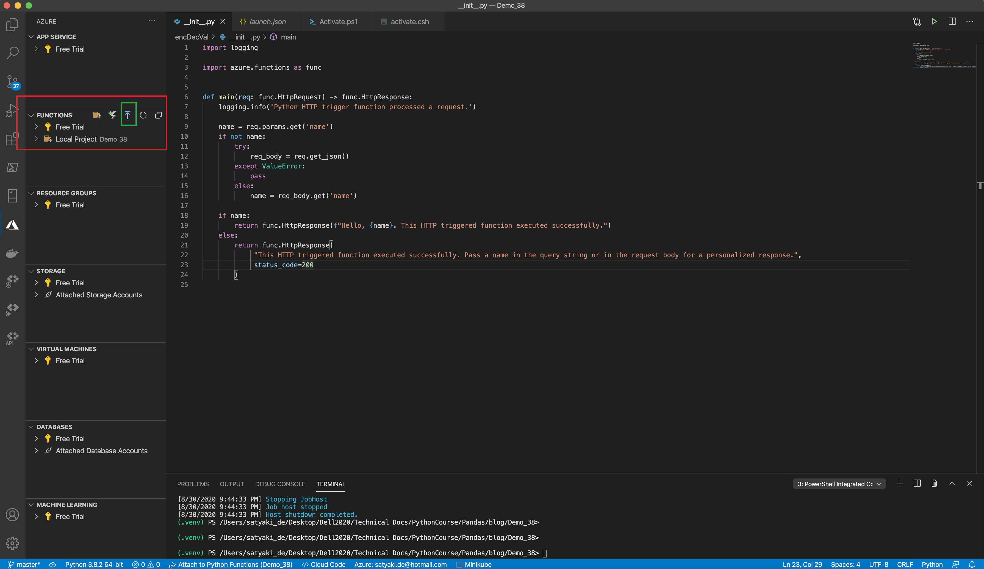Collapse the STORAGE section
The width and height of the screenshot is (984, 569).
point(31,271)
